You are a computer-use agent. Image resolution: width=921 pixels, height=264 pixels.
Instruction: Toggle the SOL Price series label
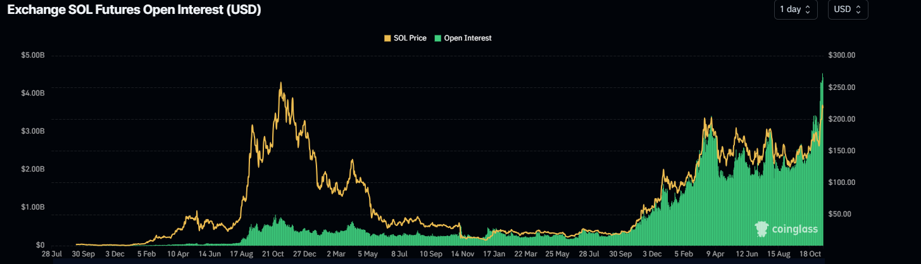410,38
